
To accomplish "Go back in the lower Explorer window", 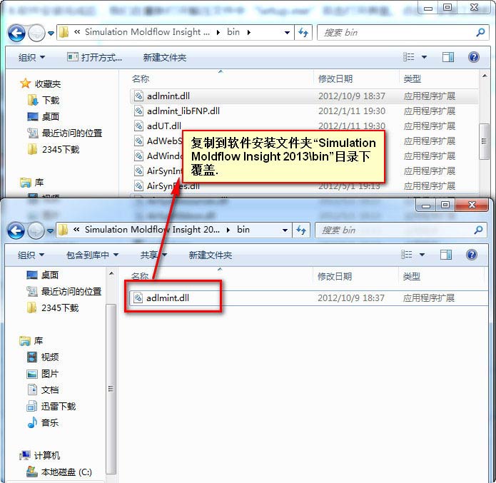I will (16, 230).
